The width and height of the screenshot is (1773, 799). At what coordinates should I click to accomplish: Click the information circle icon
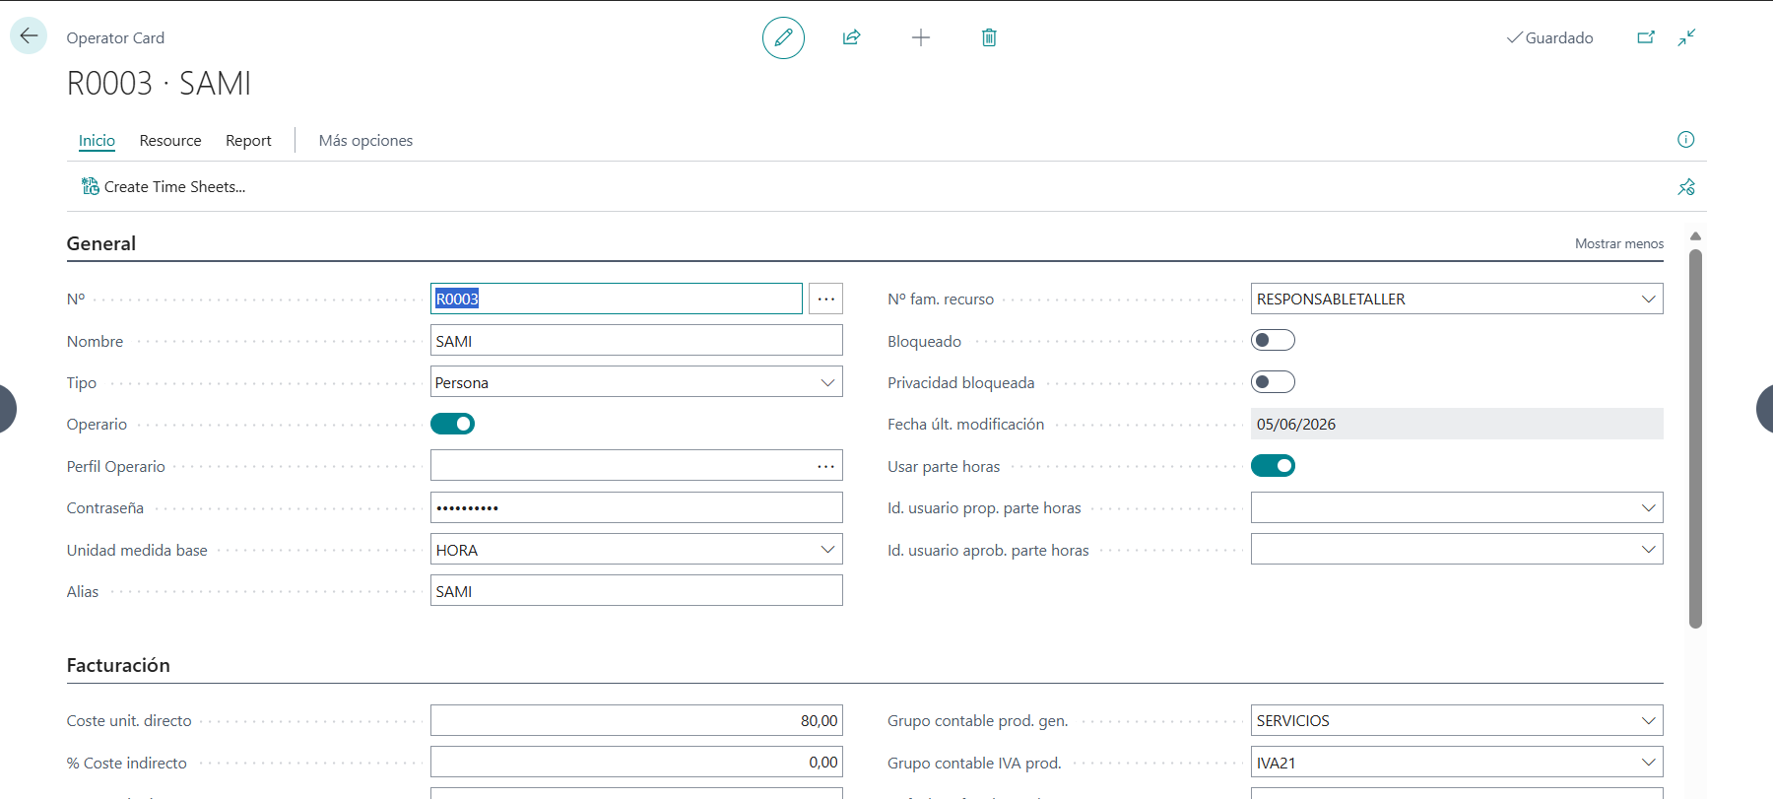pos(1686,140)
